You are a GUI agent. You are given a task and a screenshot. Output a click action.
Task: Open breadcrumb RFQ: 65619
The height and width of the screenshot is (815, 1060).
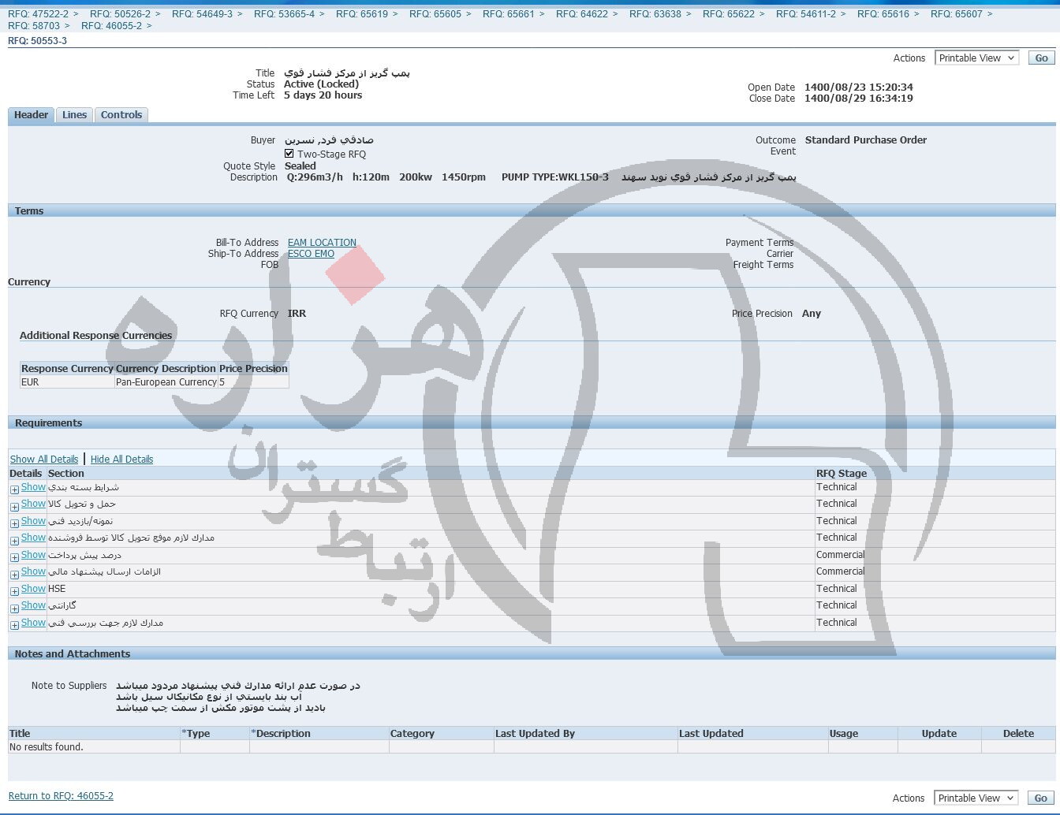click(362, 14)
